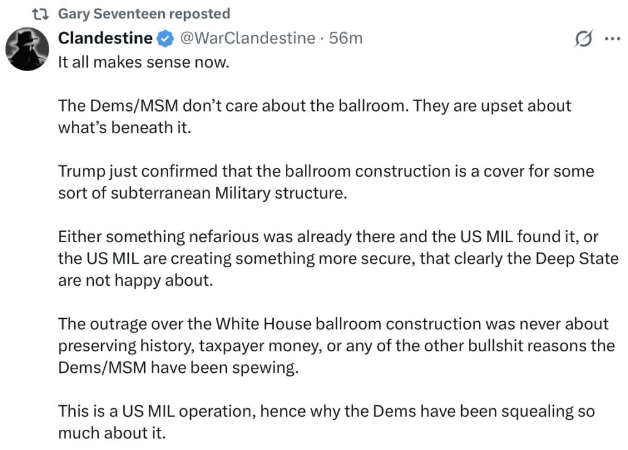Screen dimensions: 628x450
Task: Click the final line "much about it."
Action: (112, 433)
